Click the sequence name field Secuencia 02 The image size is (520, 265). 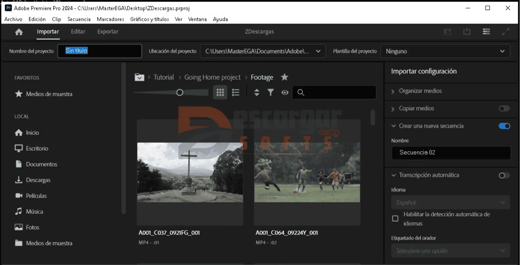coord(451,153)
